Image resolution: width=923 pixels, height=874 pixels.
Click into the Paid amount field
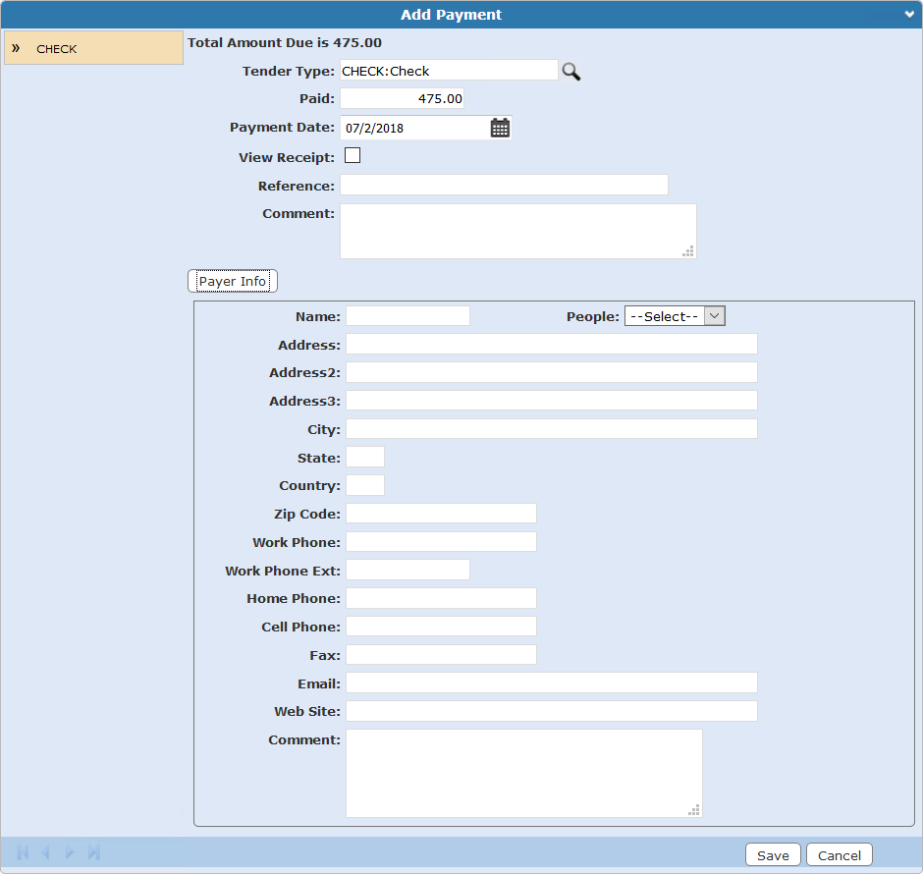tap(402, 99)
